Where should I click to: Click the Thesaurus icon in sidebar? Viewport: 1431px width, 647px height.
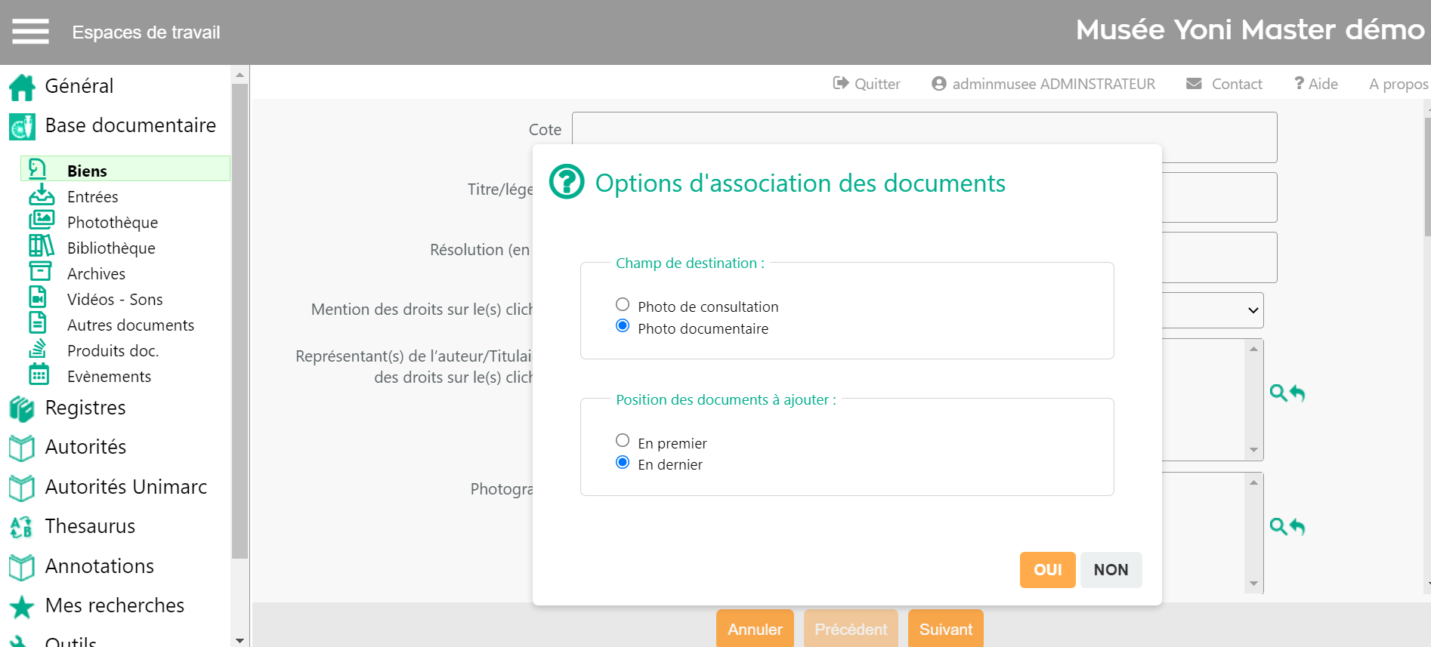pos(21,527)
